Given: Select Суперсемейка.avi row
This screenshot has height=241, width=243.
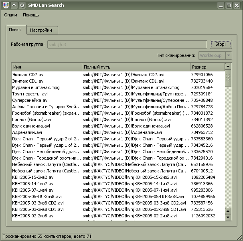Looking at the screenshot, I should coord(118,100).
